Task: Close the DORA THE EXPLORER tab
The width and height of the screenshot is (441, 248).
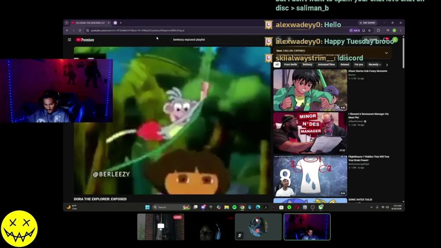Action: 109,23
